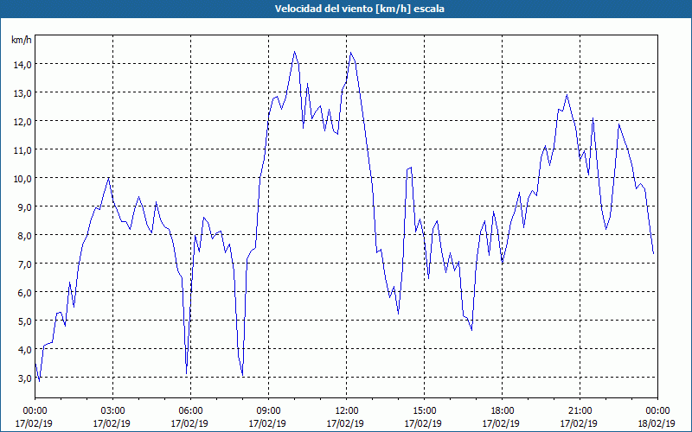
Task: Select the 13,0 y-axis value
Action: coord(22,93)
